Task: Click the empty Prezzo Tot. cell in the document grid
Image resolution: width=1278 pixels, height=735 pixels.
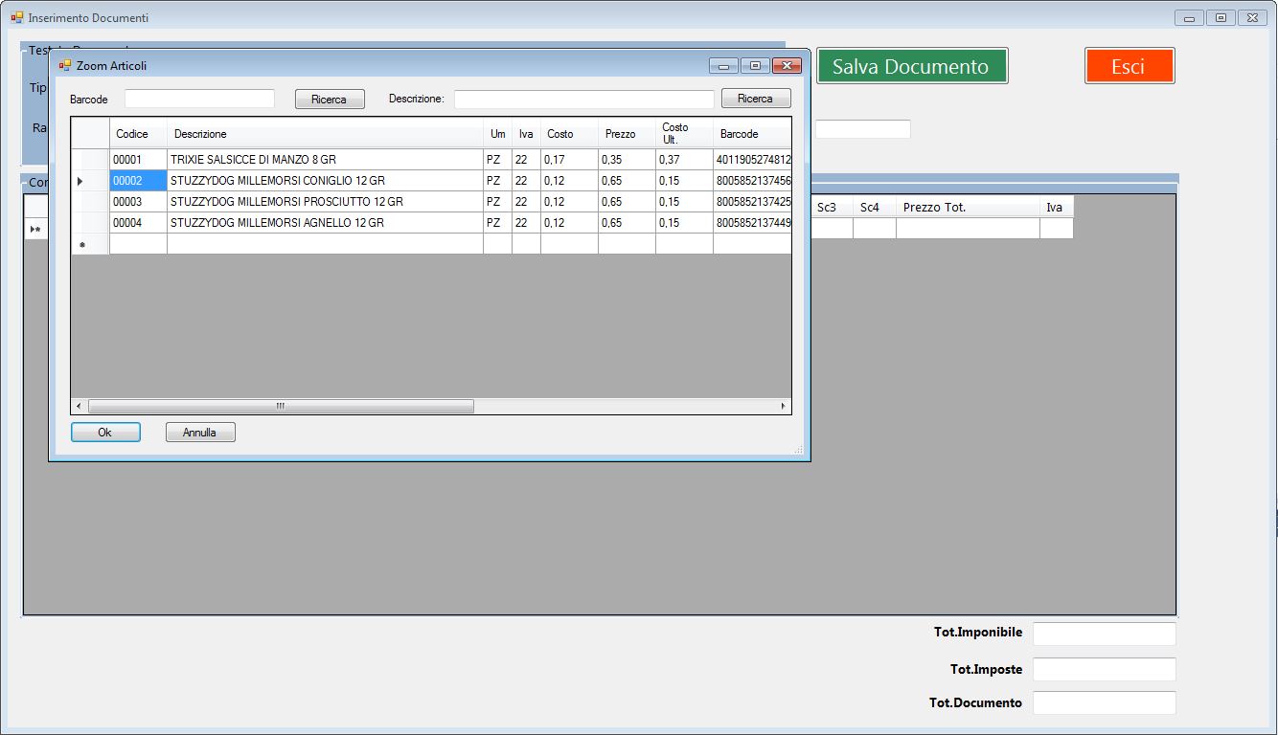Action: pos(968,228)
